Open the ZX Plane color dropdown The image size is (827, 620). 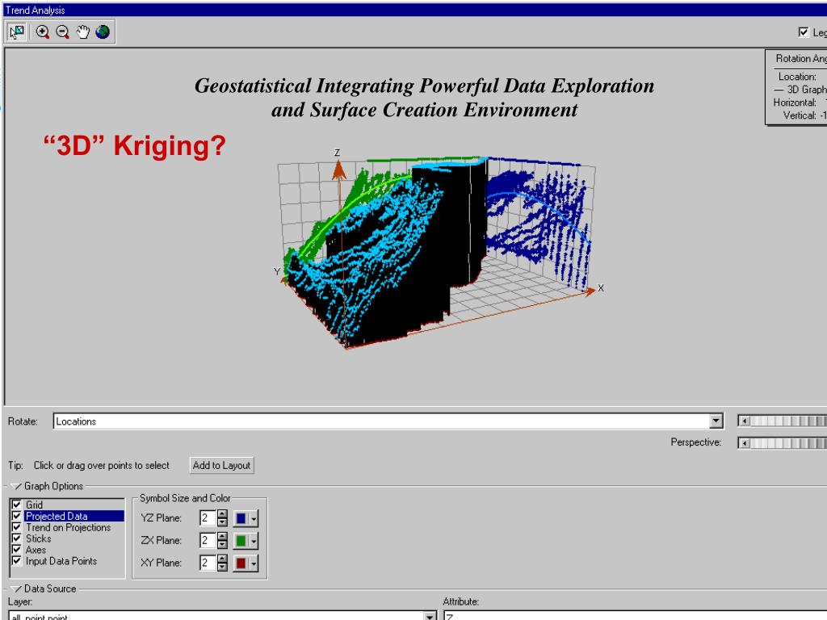pyautogui.click(x=254, y=540)
